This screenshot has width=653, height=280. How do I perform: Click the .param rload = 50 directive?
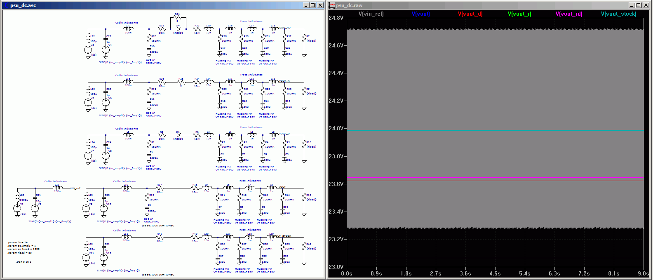coord(20,252)
